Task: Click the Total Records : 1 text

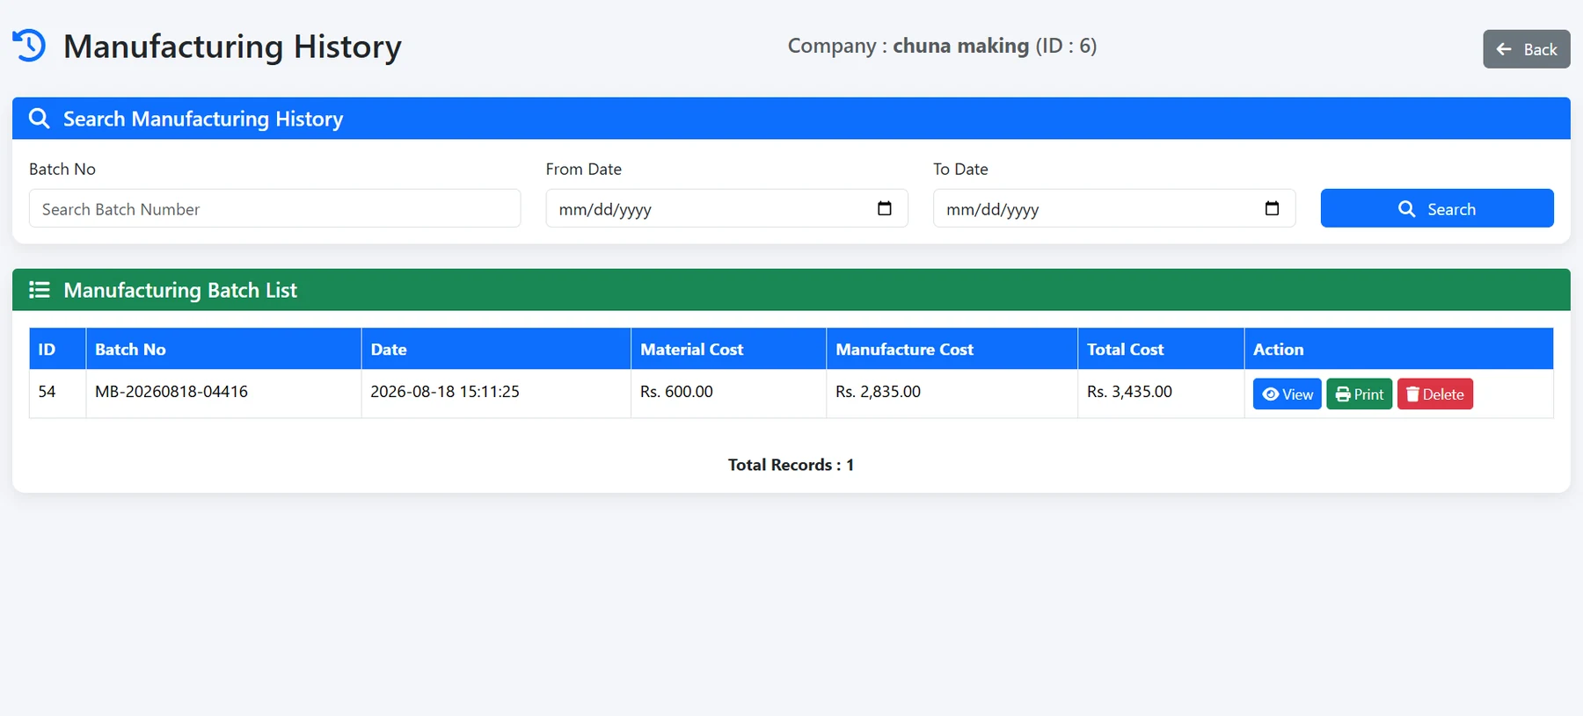Action: (791, 465)
